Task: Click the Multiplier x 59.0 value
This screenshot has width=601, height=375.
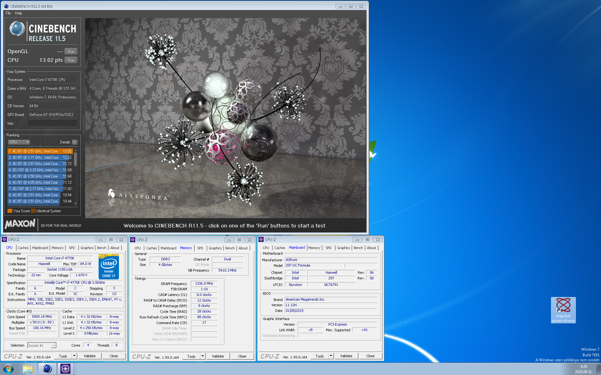Action: coord(42,322)
